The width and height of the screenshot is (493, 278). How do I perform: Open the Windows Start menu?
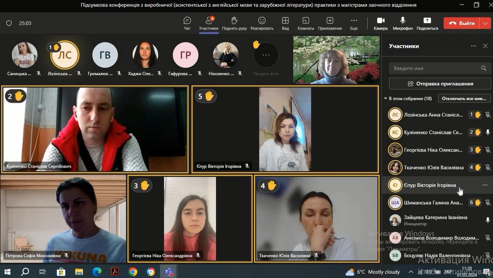click(7, 271)
